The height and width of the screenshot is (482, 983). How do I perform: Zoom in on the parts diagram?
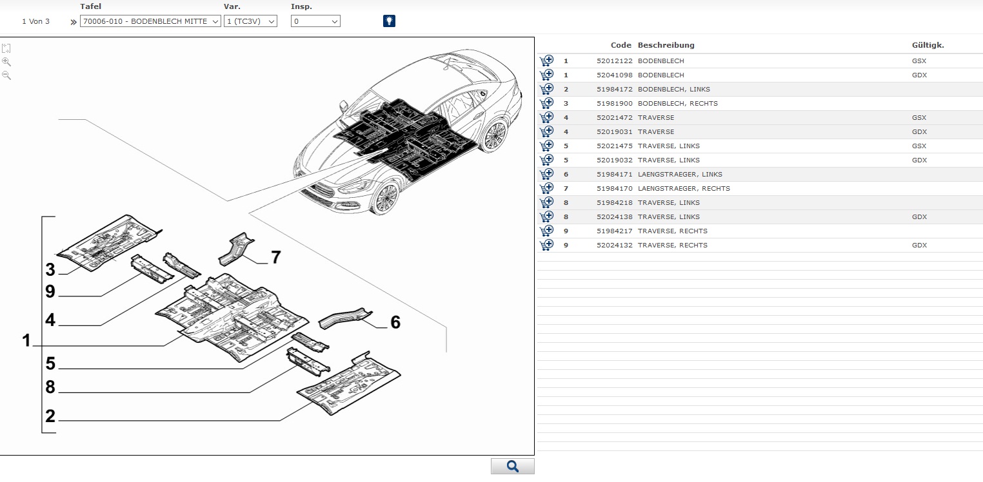coord(6,62)
